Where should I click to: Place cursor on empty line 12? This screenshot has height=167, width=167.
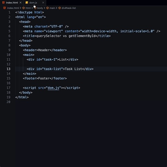(x=91, y=64)
